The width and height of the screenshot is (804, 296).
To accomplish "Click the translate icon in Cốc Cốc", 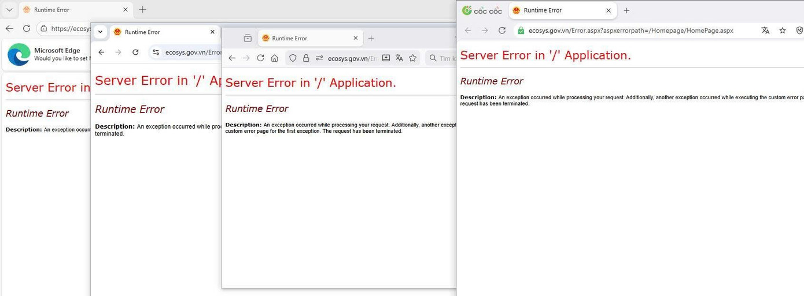I will pyautogui.click(x=765, y=31).
